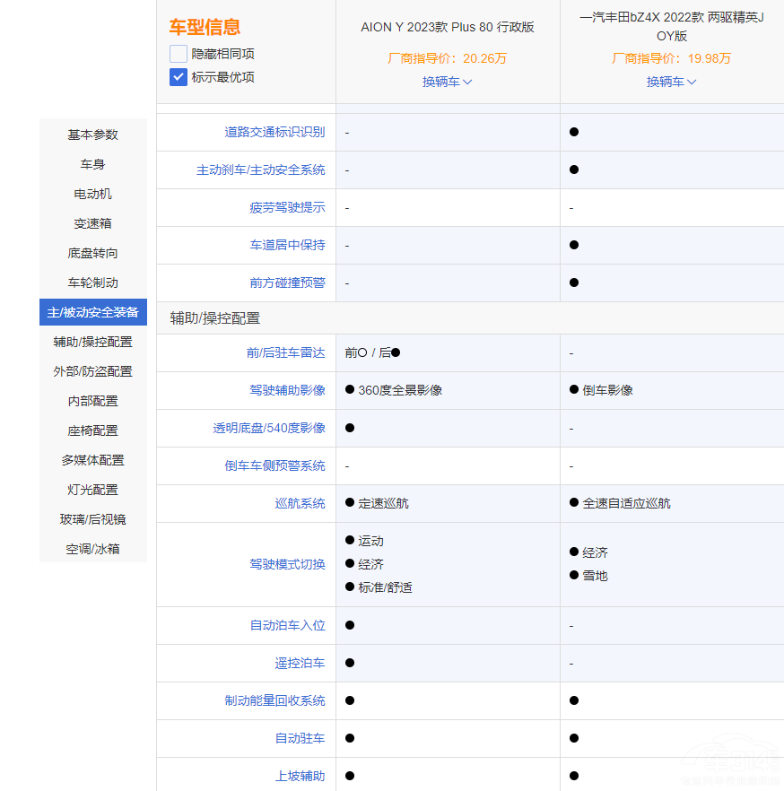Click the 自动泊车入位 parameter link
Screen dimensions: 784x791
pos(287,625)
